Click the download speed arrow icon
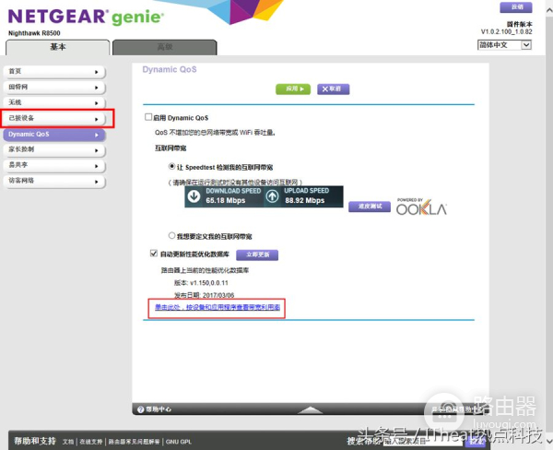The height and width of the screenshot is (450, 553). pyautogui.click(x=194, y=196)
